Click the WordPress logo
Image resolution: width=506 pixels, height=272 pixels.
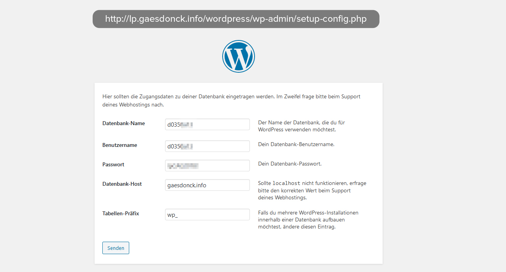[238, 56]
